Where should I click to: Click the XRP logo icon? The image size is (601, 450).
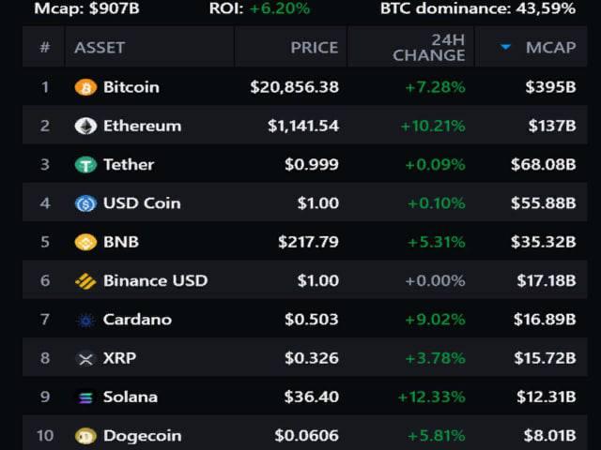[x=85, y=358]
